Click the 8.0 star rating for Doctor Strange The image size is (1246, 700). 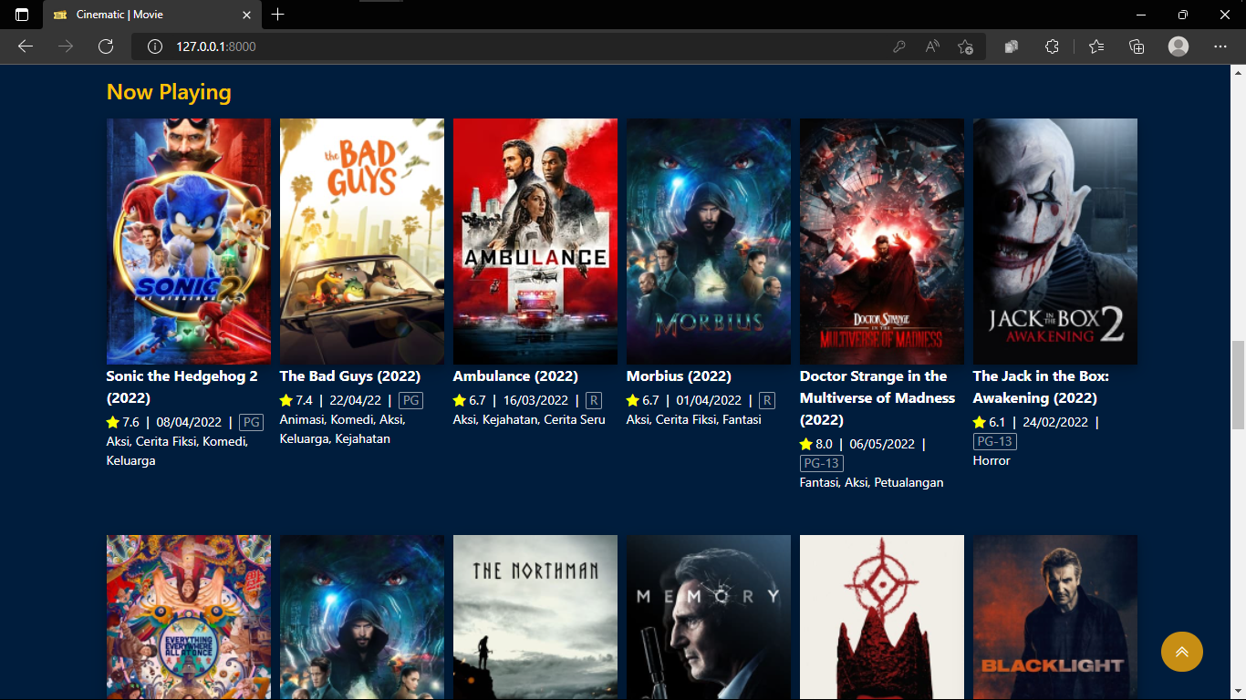(816, 444)
